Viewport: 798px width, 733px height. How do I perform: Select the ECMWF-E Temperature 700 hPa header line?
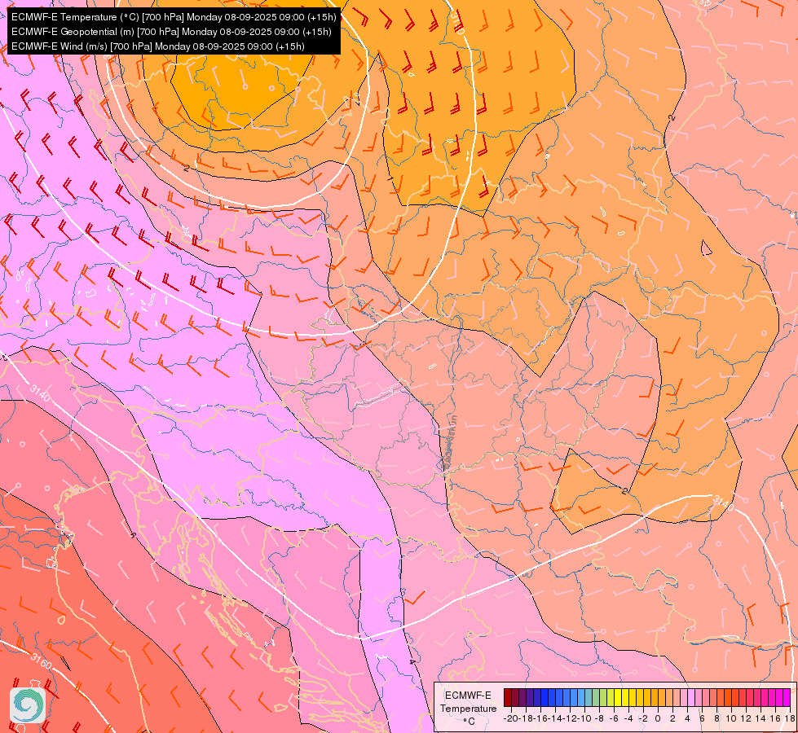pyautogui.click(x=174, y=17)
